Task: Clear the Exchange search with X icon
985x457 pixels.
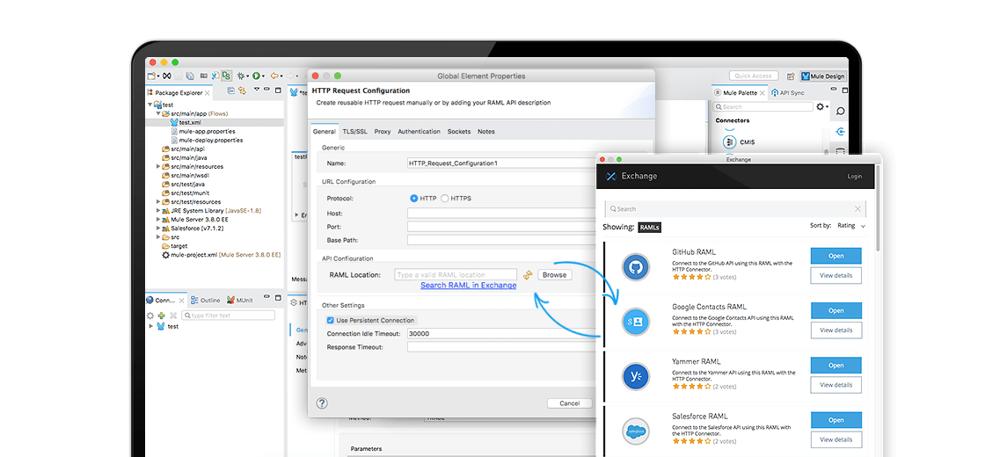Action: [x=857, y=208]
